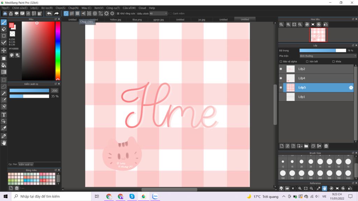The image size is (358, 201).
Task: Adjust the brush opacity 35% slider
Action: click(x=29, y=96)
